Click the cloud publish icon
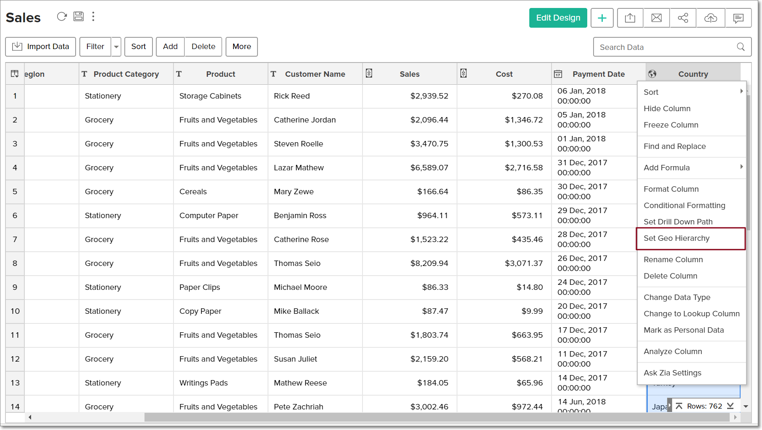 tap(710, 18)
